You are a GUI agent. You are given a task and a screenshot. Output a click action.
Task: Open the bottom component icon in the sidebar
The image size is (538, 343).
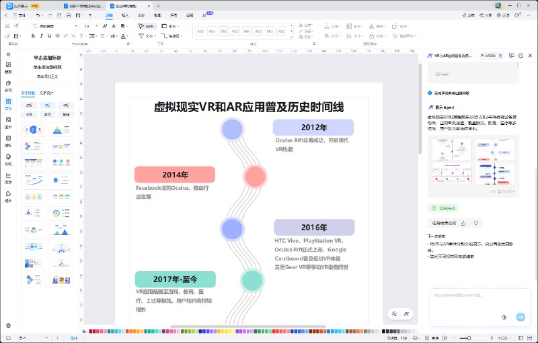click(8, 197)
